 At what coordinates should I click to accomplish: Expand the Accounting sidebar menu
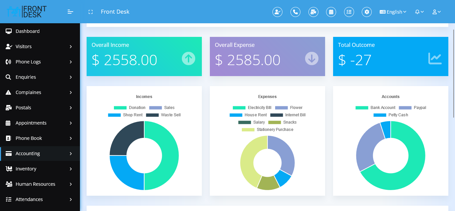pyautogui.click(x=40, y=154)
